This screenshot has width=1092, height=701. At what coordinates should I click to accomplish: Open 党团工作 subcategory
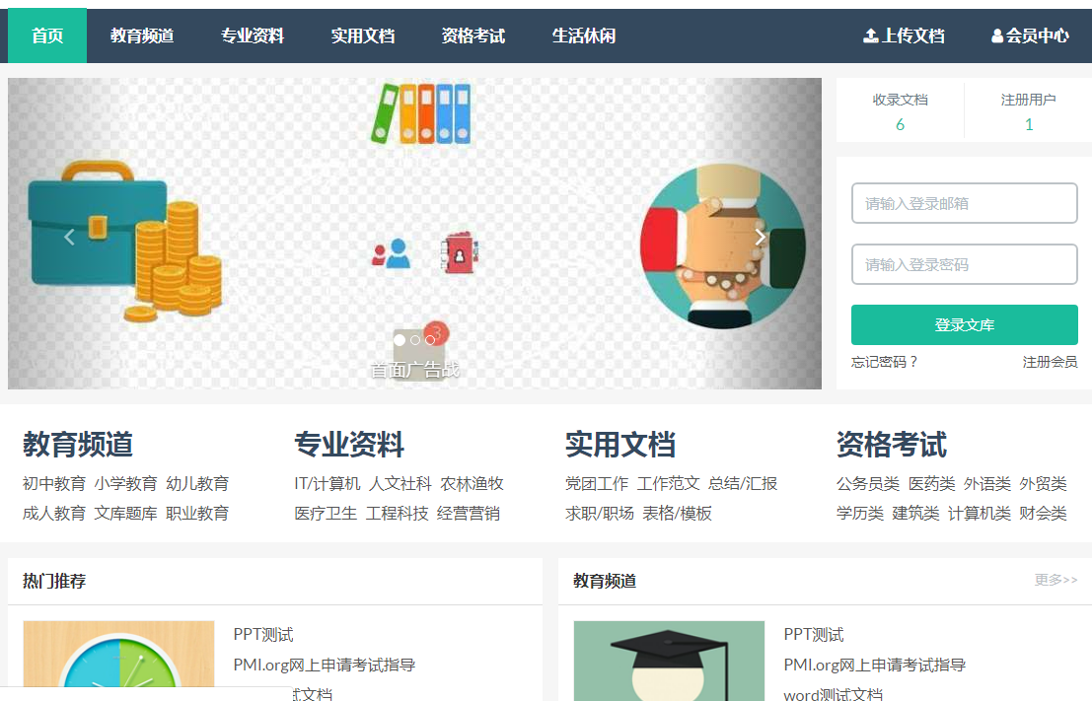tap(597, 483)
